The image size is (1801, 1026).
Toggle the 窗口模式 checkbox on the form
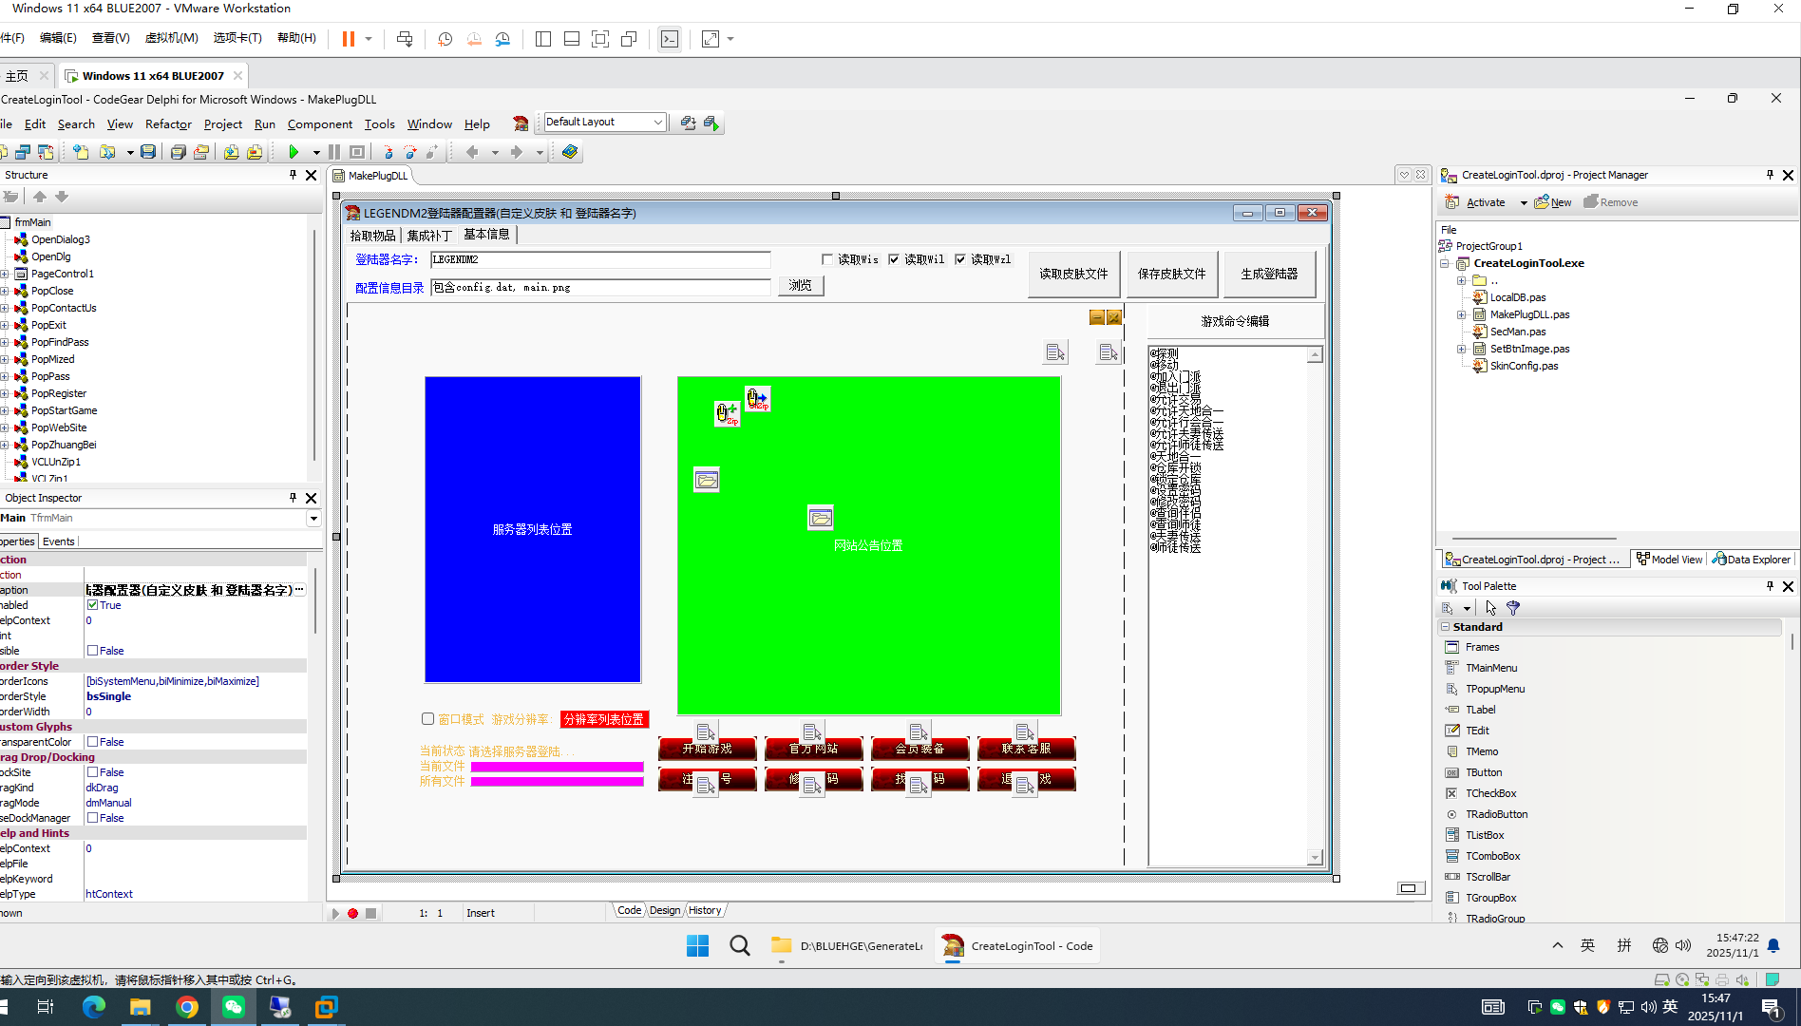pyautogui.click(x=427, y=718)
